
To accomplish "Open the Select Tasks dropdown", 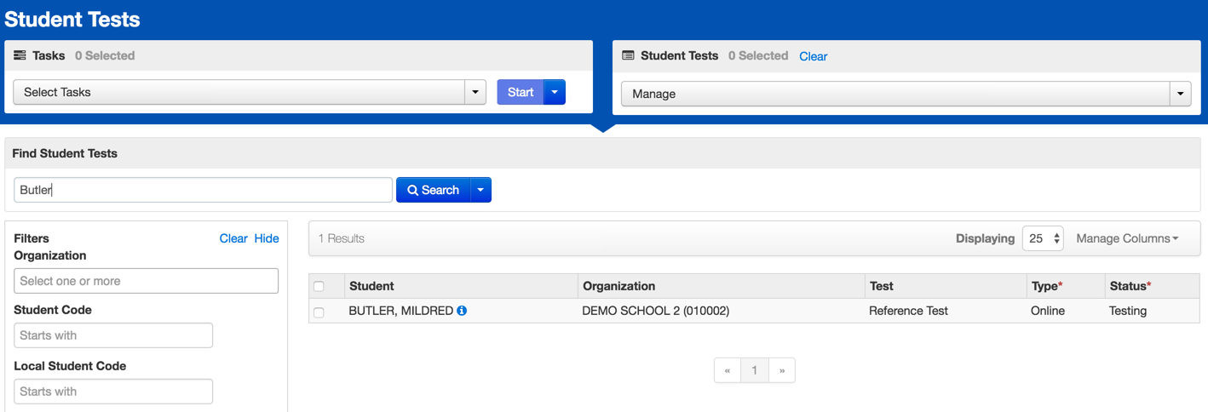I will click(x=249, y=92).
